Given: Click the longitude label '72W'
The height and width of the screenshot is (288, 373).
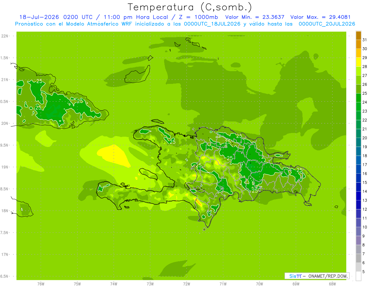Looking at the screenshot, I should pos(186,284).
